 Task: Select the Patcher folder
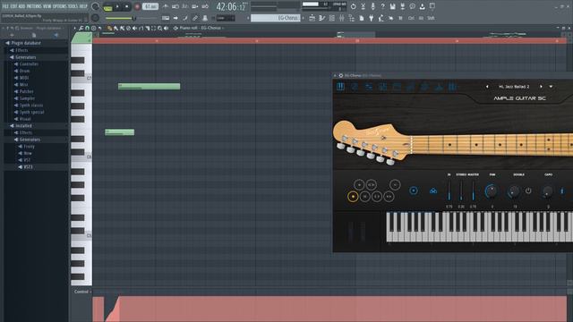coord(26,91)
